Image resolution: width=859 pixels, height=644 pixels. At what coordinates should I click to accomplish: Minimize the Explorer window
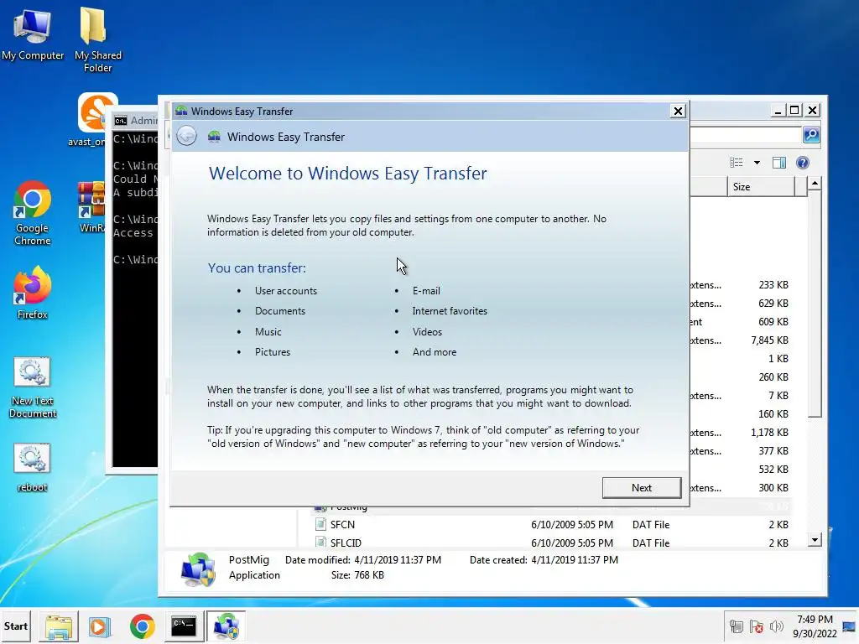[x=778, y=111]
